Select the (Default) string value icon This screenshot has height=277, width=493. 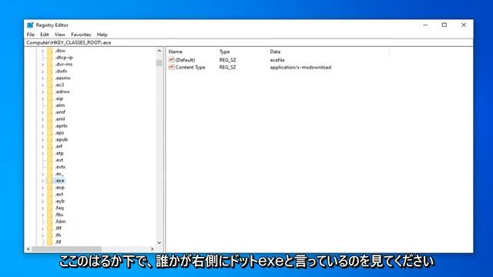coord(171,60)
